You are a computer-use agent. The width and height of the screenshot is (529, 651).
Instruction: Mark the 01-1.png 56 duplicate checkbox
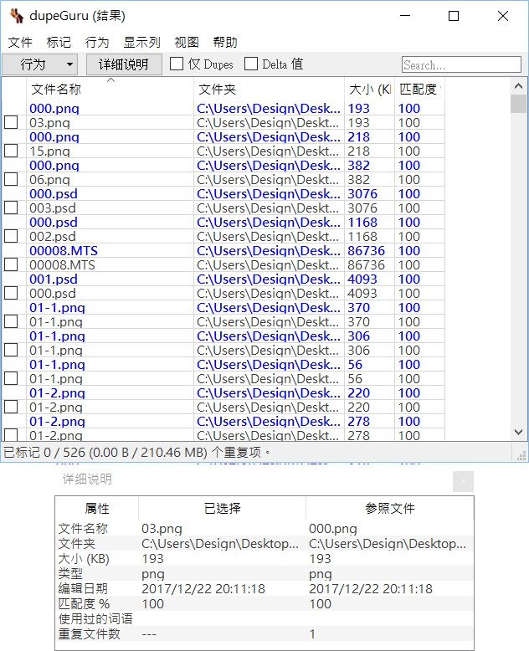[11, 378]
